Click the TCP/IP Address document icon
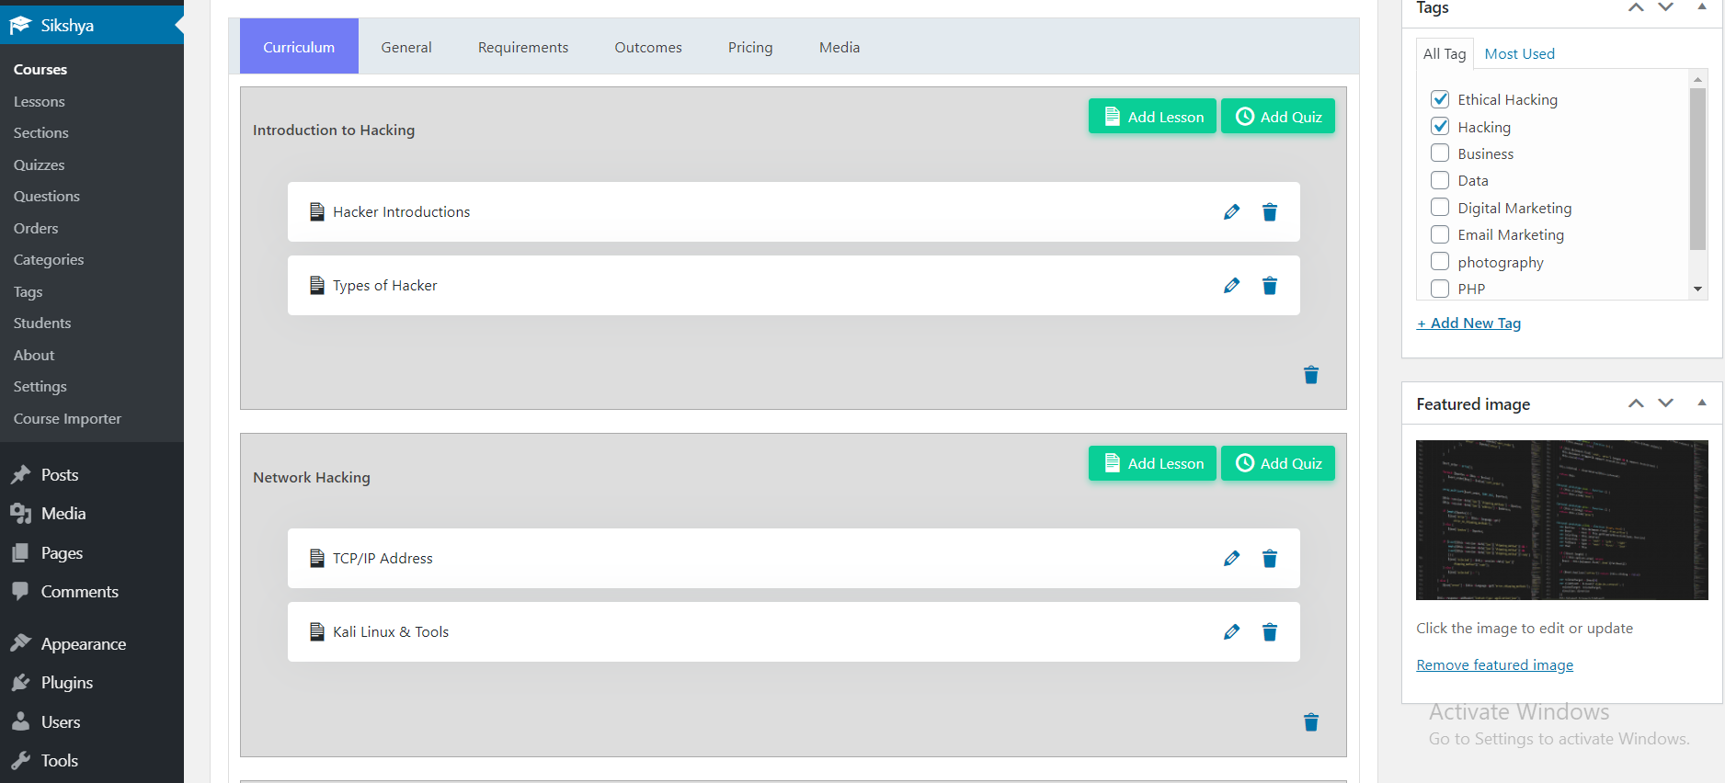Viewport: 1725px width, 783px height. pyautogui.click(x=317, y=559)
